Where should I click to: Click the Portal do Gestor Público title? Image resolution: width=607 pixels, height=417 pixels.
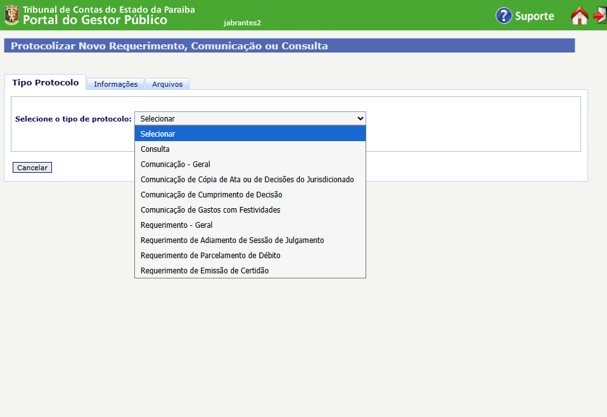(95, 20)
